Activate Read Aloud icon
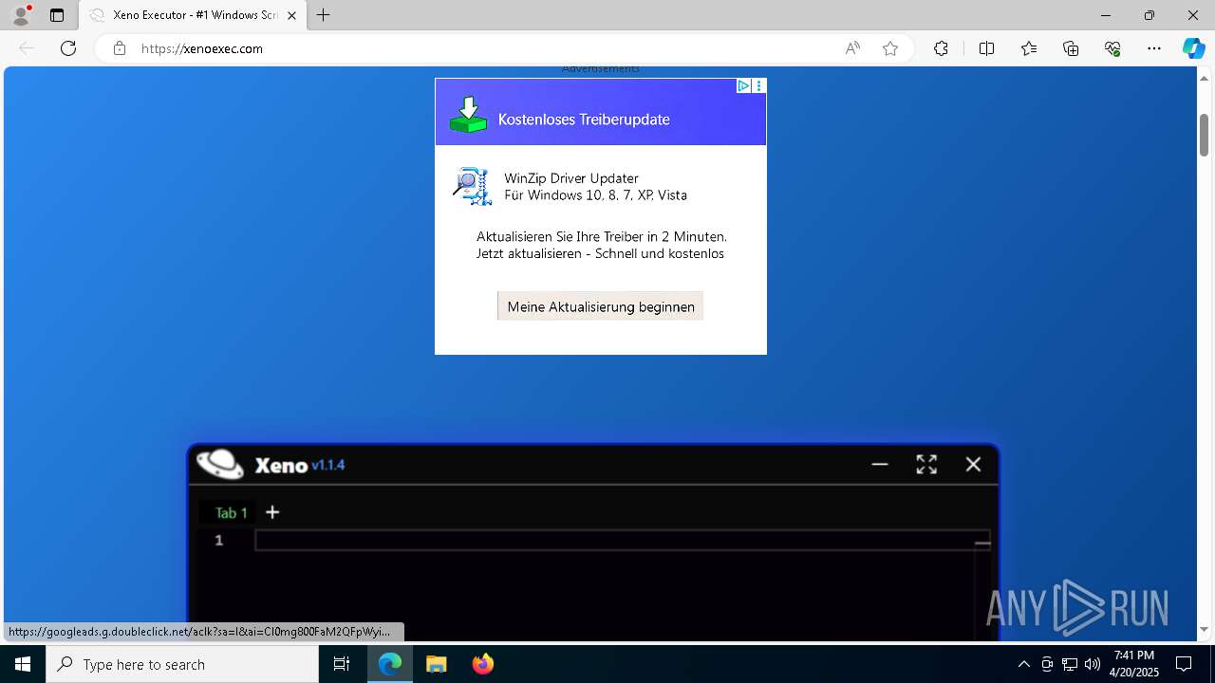Viewport: 1215px width, 683px height. coord(852,48)
